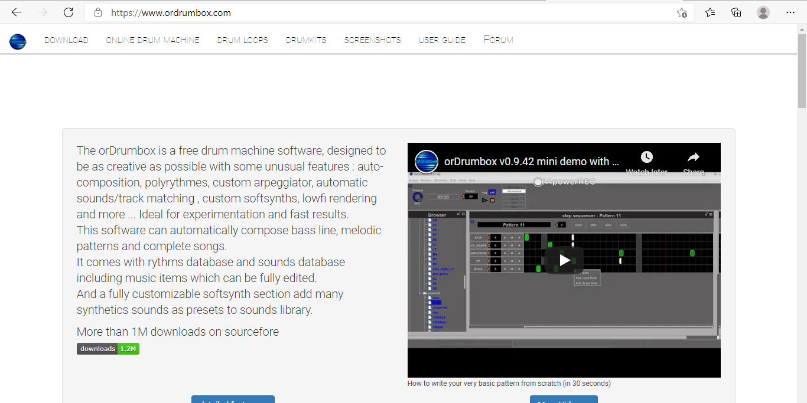Viewport: 807px width, 403px height.
Task: Go back using the browser back arrow
Action: [x=17, y=12]
